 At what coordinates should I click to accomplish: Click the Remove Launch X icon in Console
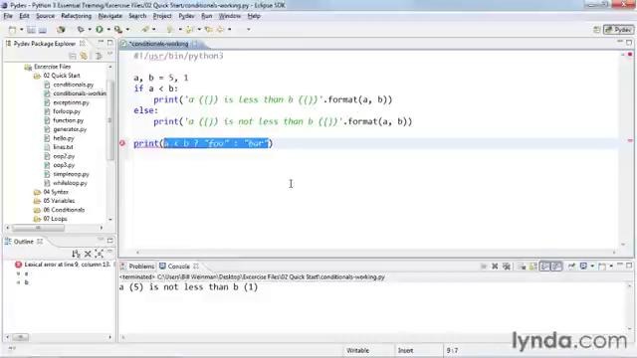(495, 267)
